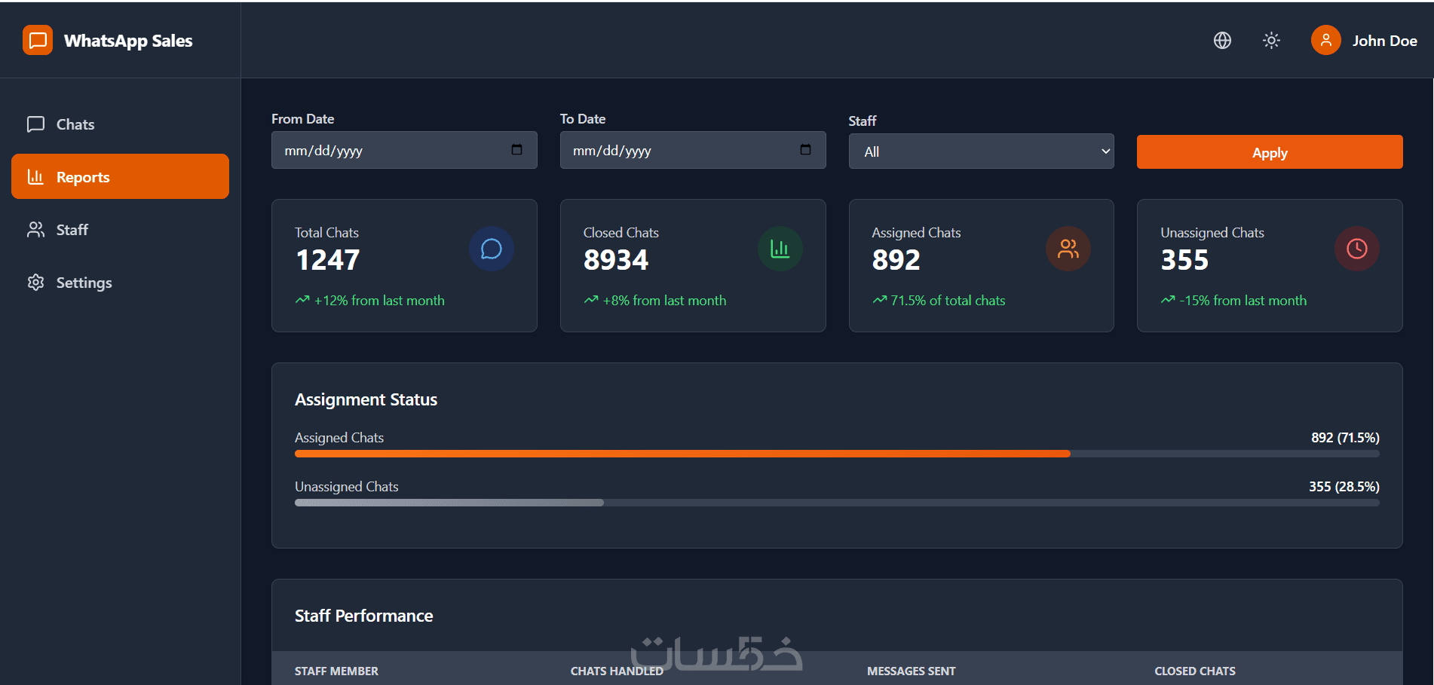Viewport: 1434px width, 685px height.
Task: Click the STAFF MEMBER column header
Action: point(336,671)
